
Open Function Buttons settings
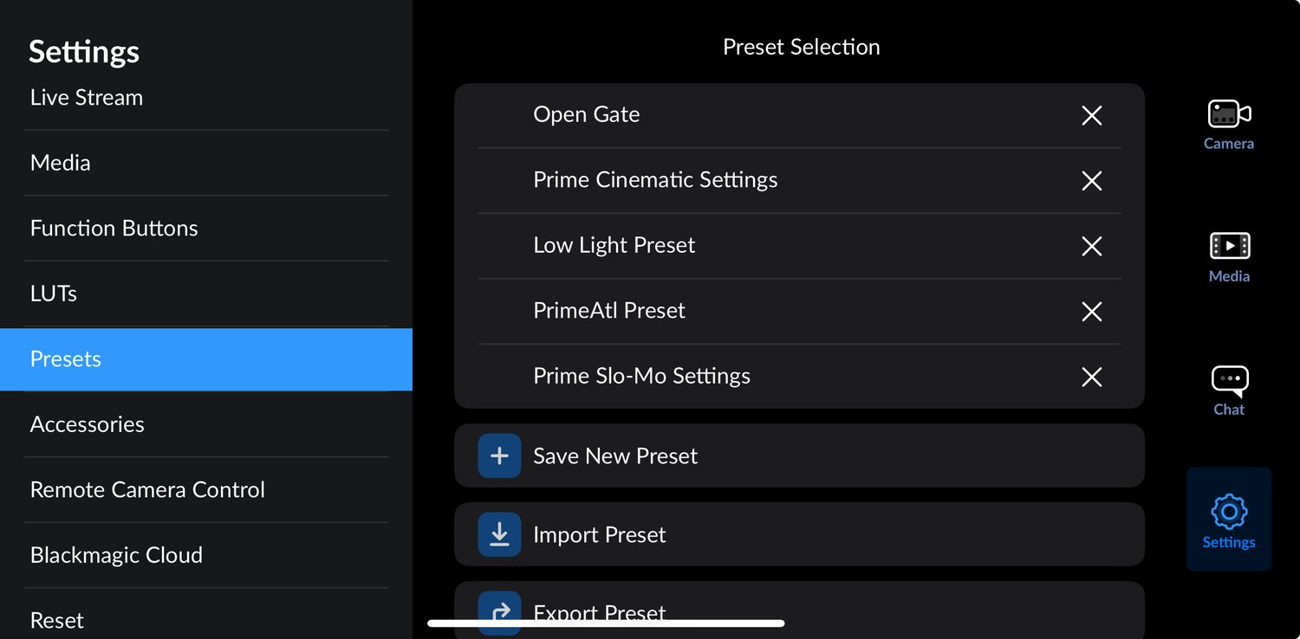click(x=114, y=229)
